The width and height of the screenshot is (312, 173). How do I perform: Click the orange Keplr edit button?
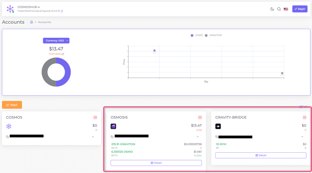click(x=12, y=105)
